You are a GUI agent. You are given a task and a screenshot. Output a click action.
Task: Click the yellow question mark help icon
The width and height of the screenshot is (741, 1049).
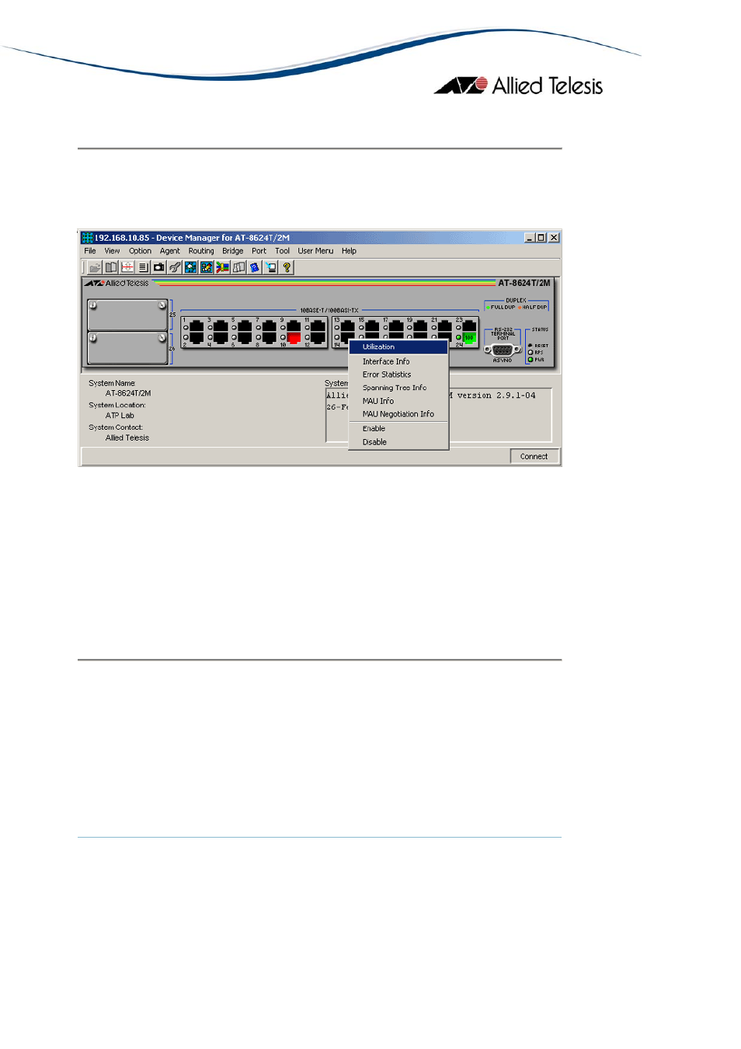287,267
